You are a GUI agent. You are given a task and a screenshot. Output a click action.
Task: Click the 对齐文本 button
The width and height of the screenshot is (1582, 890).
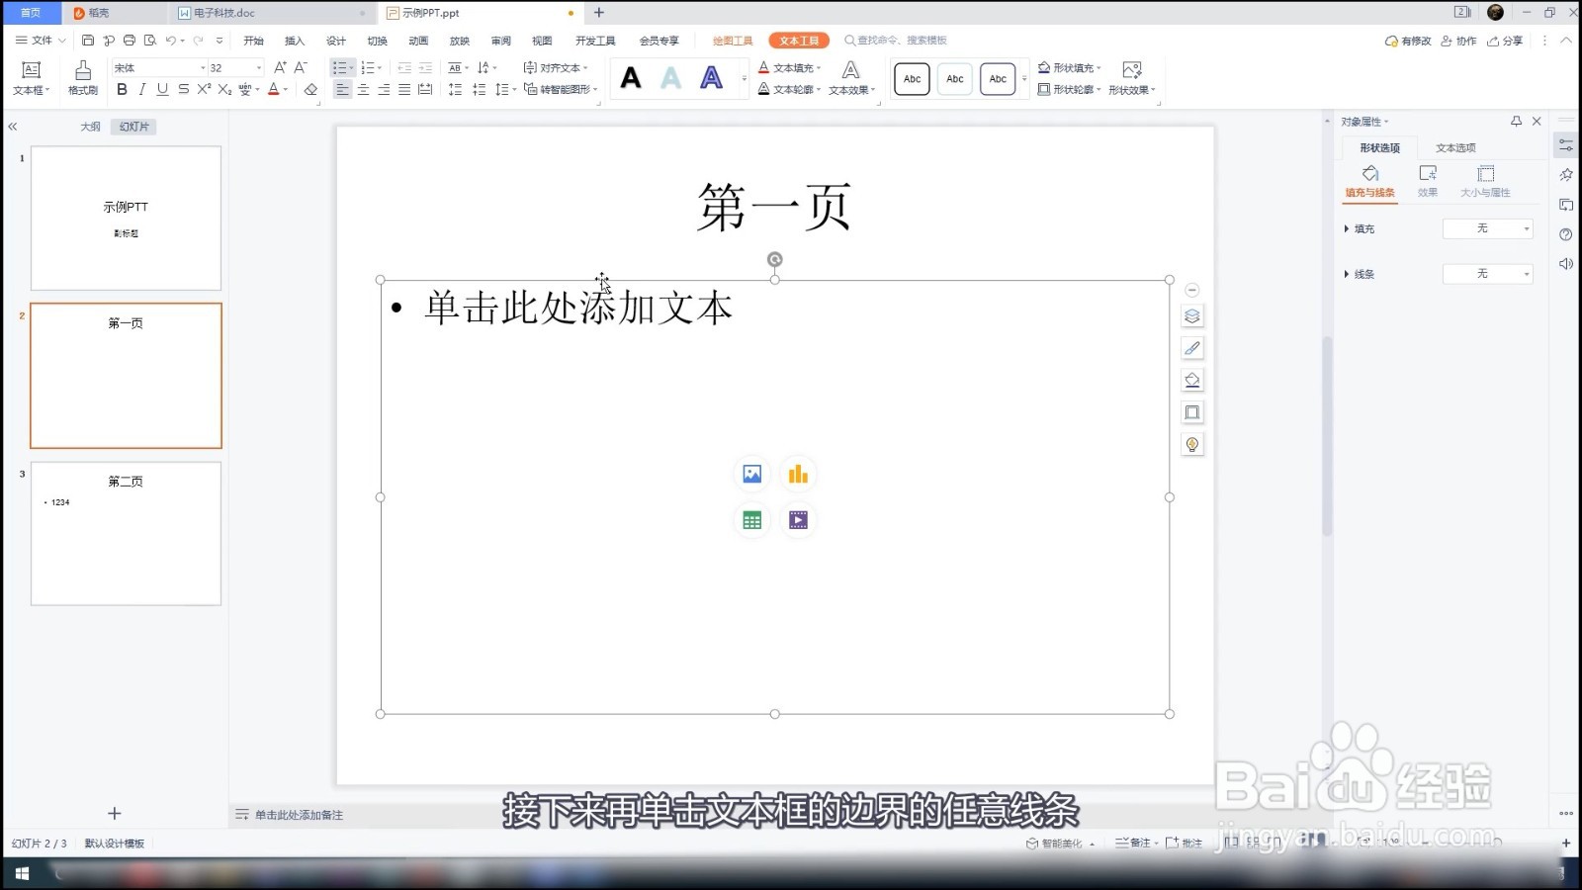559,67
